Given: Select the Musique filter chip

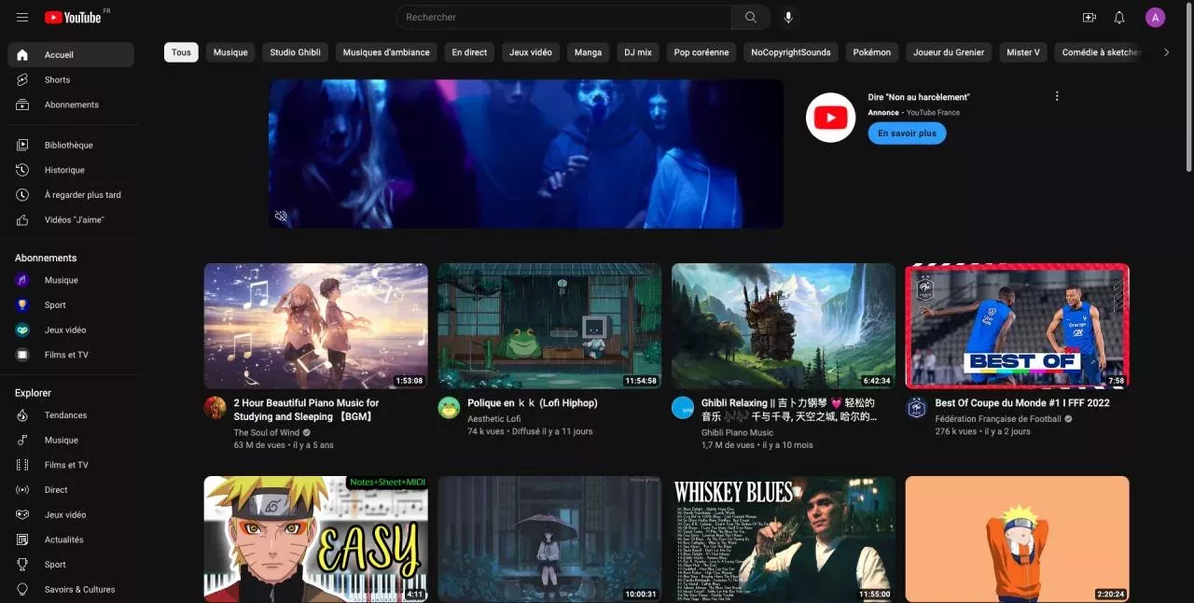Looking at the screenshot, I should pos(230,52).
